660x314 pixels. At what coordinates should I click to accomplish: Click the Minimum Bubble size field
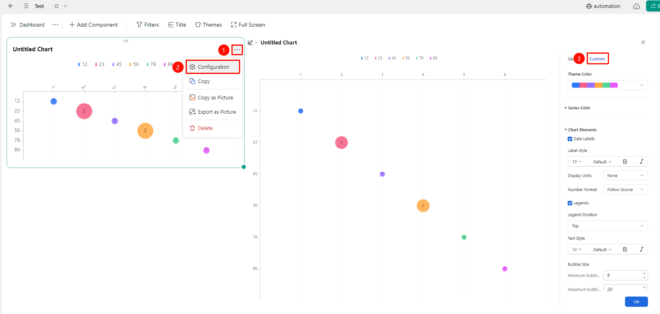point(625,275)
